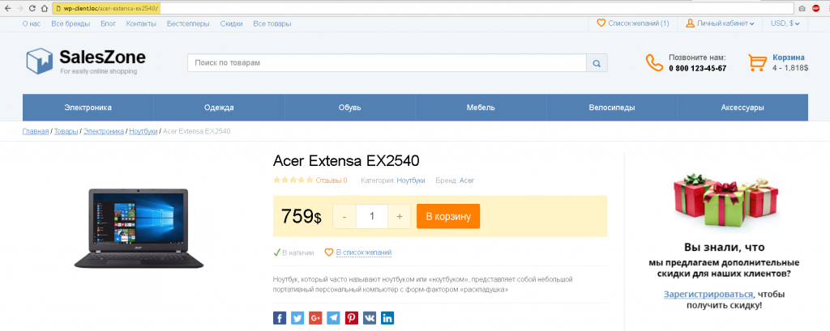This screenshot has height=331, width=830.
Task: Open the Электроника category tab
Action: (88, 108)
